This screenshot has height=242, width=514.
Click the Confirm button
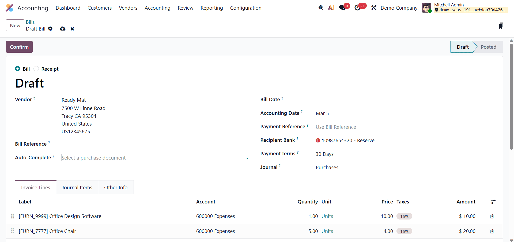[19, 47]
